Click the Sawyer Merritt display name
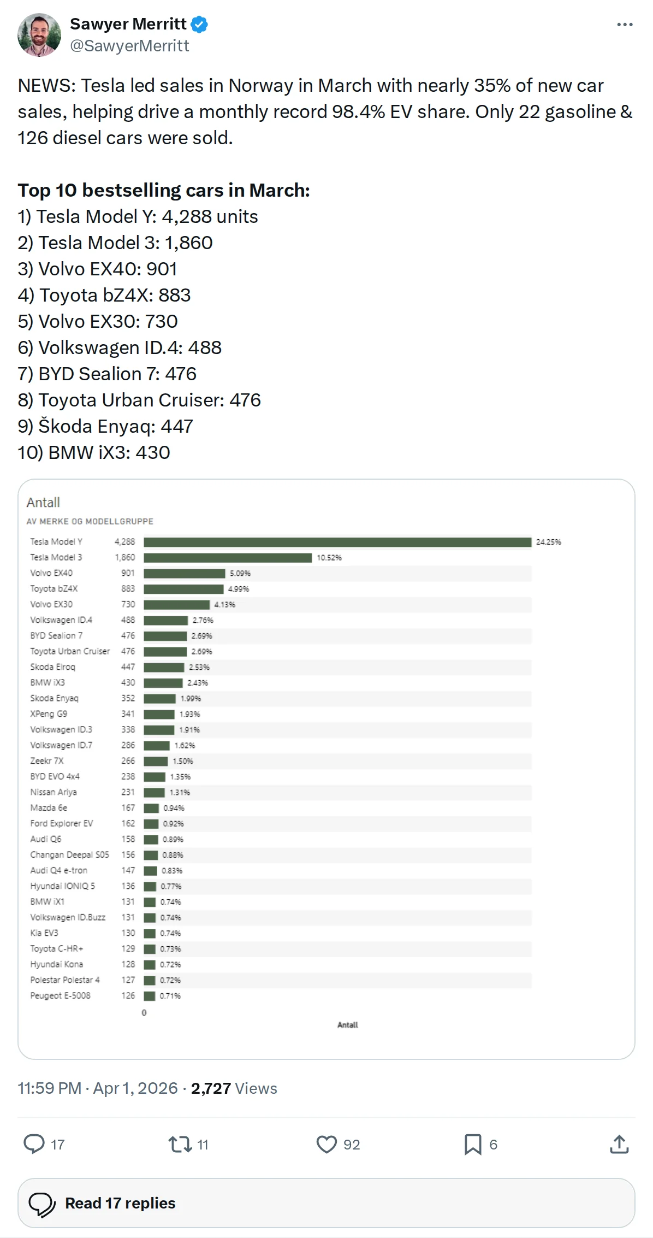653x1238 pixels. click(128, 24)
